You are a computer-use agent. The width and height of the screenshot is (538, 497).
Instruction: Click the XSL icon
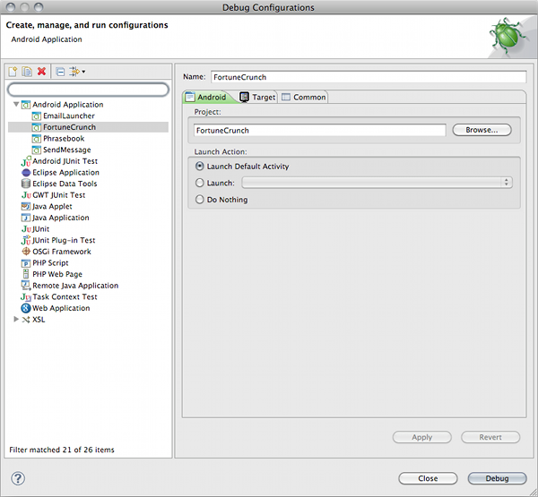click(26, 320)
